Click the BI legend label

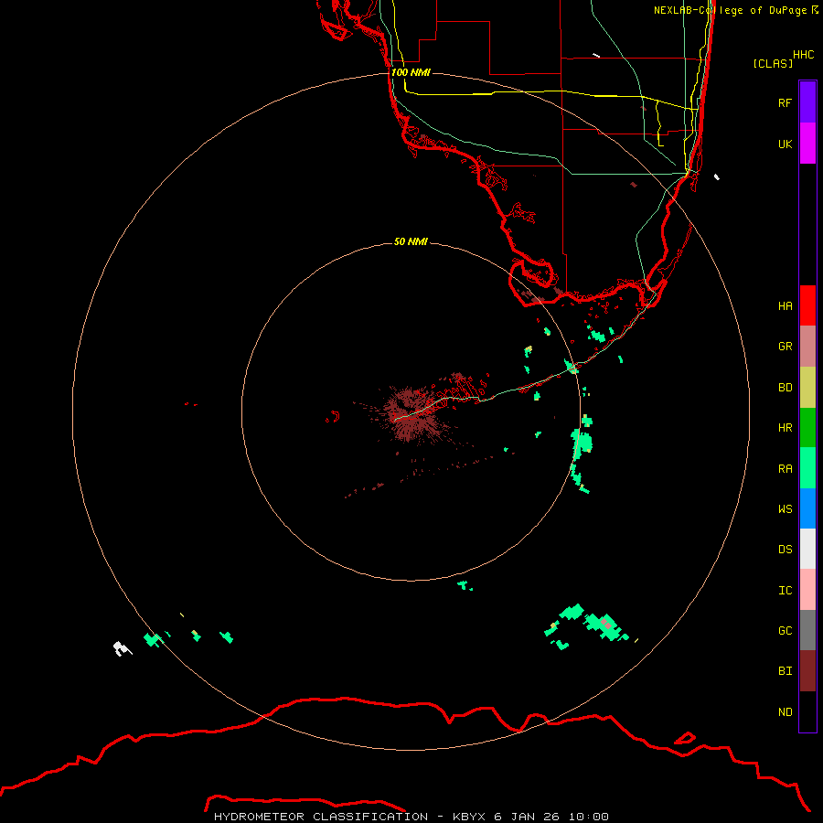point(785,671)
